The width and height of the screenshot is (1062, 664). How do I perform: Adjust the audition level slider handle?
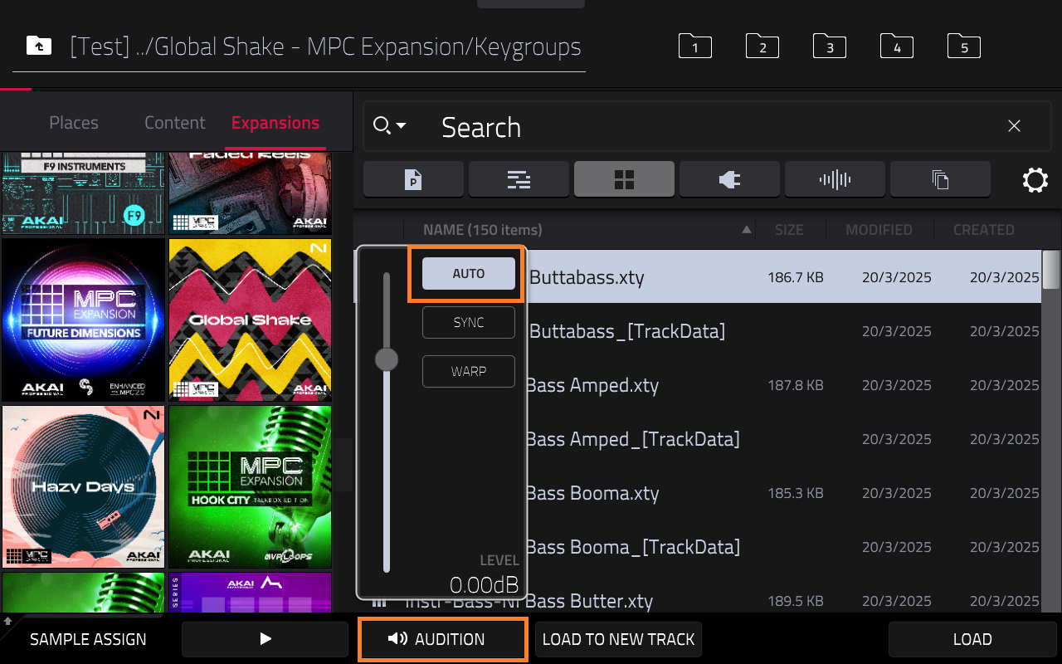(x=387, y=359)
